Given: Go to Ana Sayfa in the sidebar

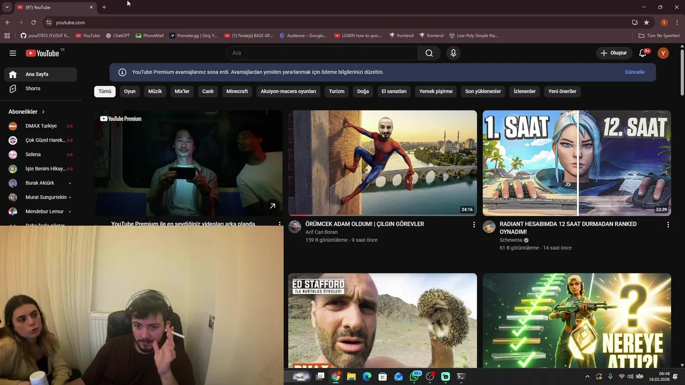Looking at the screenshot, I should pos(41,74).
